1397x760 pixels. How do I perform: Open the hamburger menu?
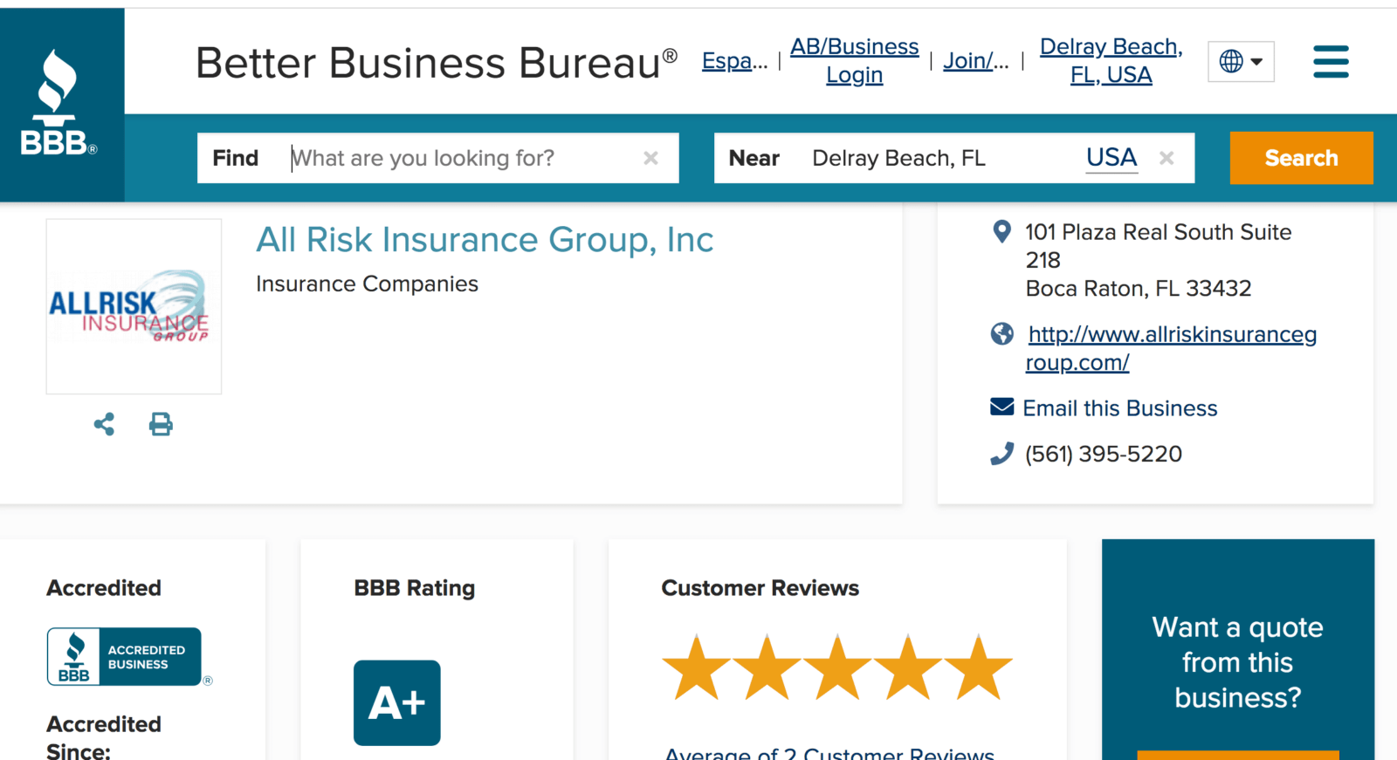pos(1331,62)
